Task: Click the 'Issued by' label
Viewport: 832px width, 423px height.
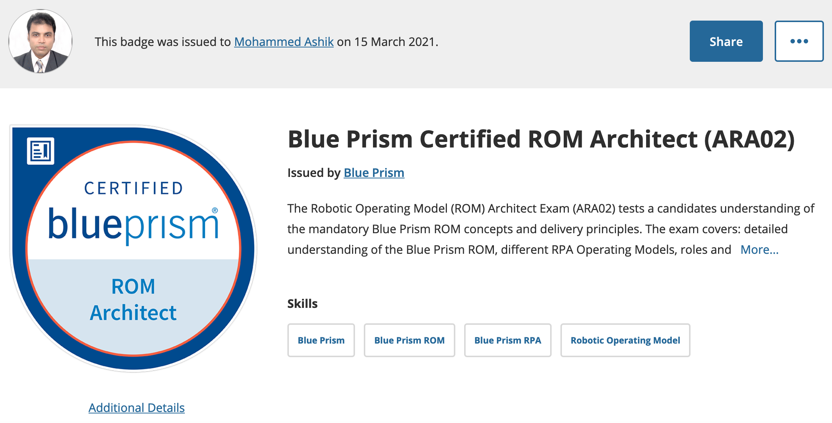Action: point(314,173)
